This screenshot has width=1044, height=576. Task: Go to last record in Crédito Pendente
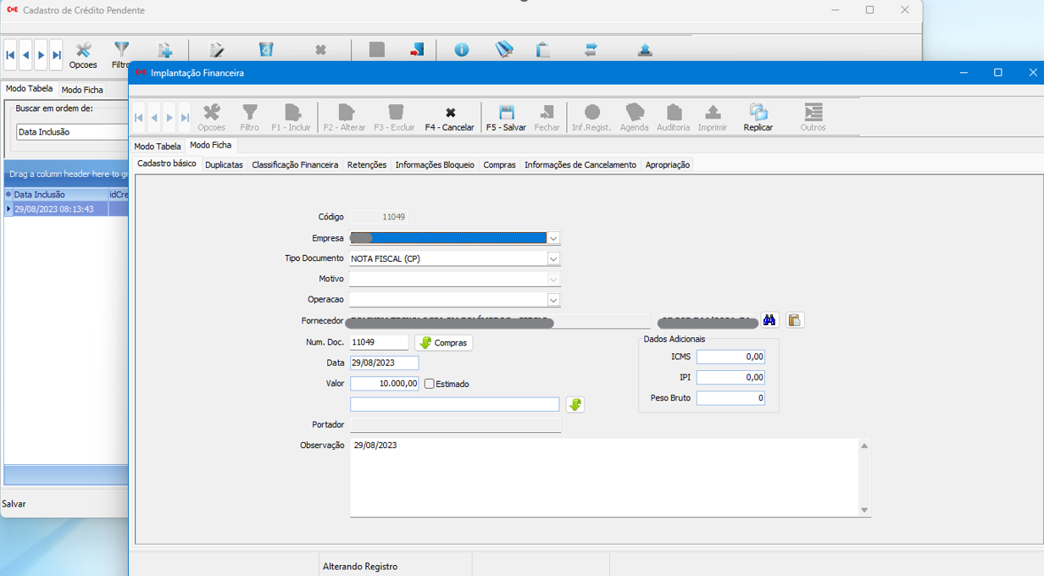click(x=56, y=55)
